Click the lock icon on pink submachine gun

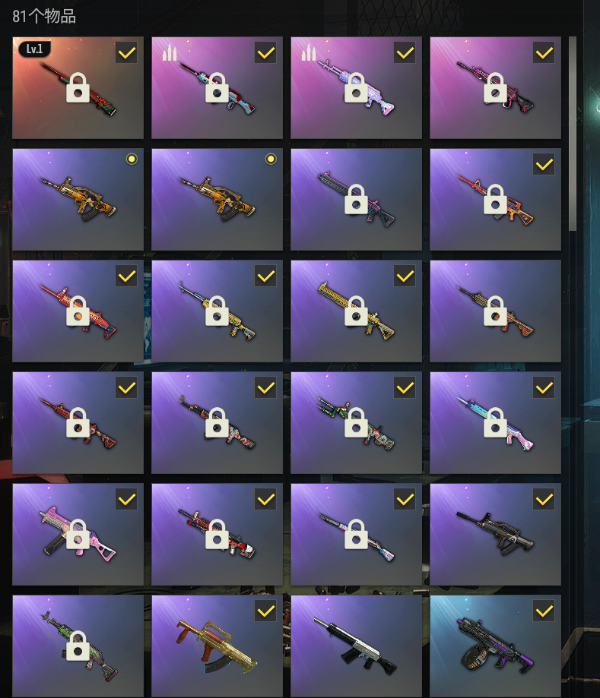pos(78,534)
